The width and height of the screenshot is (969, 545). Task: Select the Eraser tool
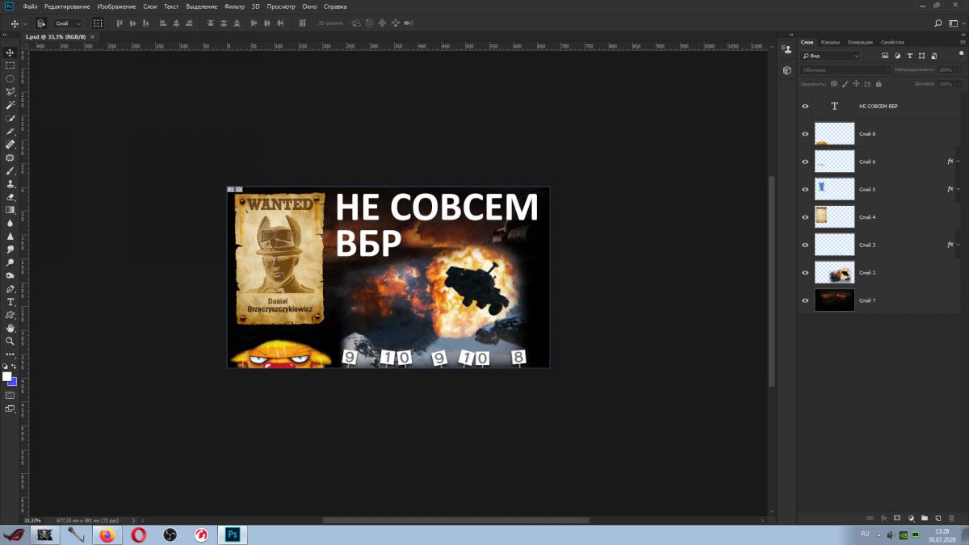click(10, 196)
